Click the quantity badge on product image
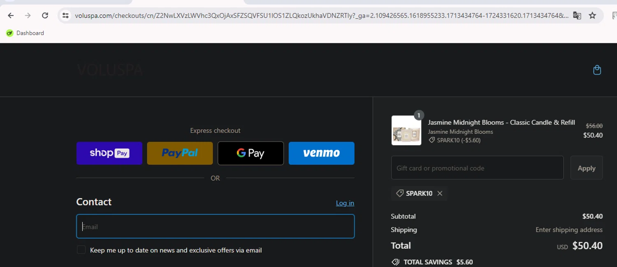This screenshot has height=267, width=617. click(x=419, y=115)
